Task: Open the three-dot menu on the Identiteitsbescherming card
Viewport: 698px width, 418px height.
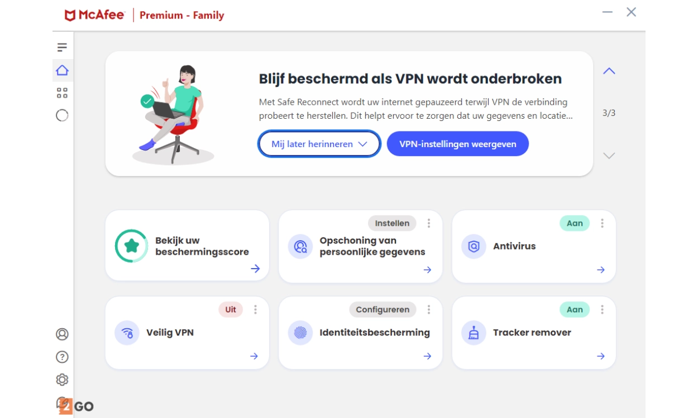Action: [429, 310]
